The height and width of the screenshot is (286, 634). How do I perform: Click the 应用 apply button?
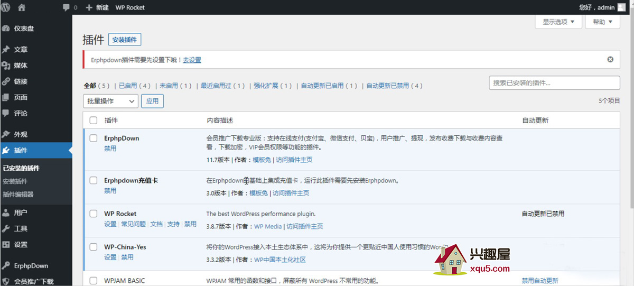(153, 101)
